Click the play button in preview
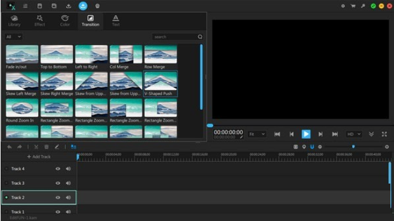This screenshot has height=221, width=394. tap(306, 134)
